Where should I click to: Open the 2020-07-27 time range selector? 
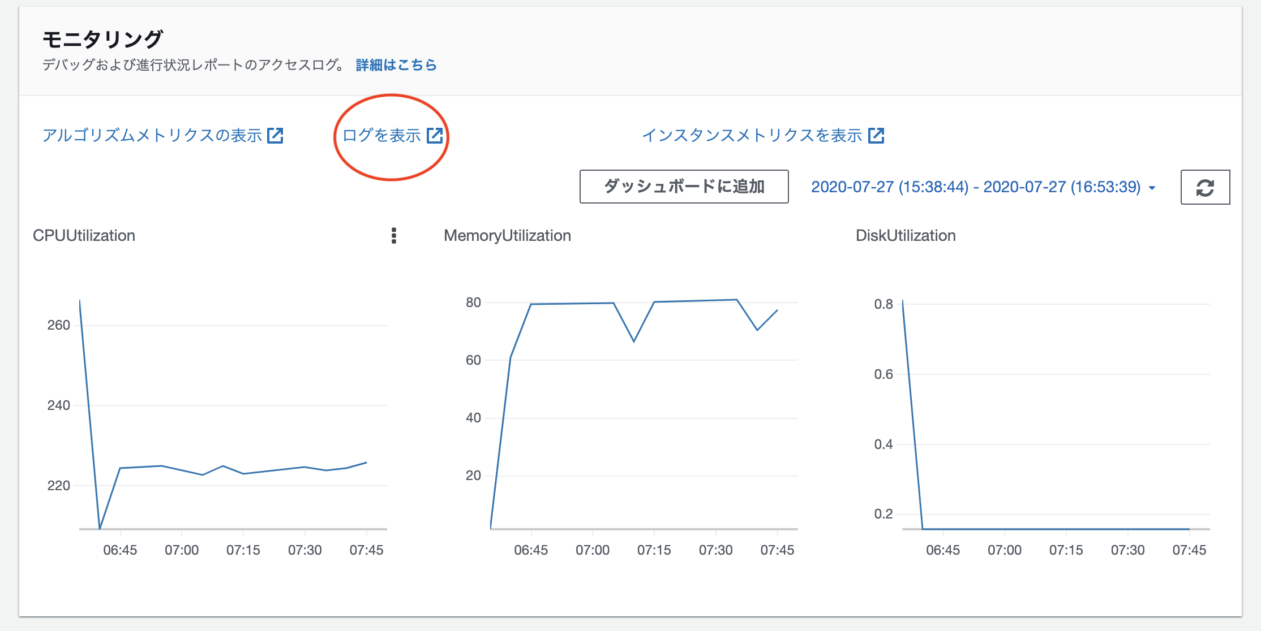point(975,187)
